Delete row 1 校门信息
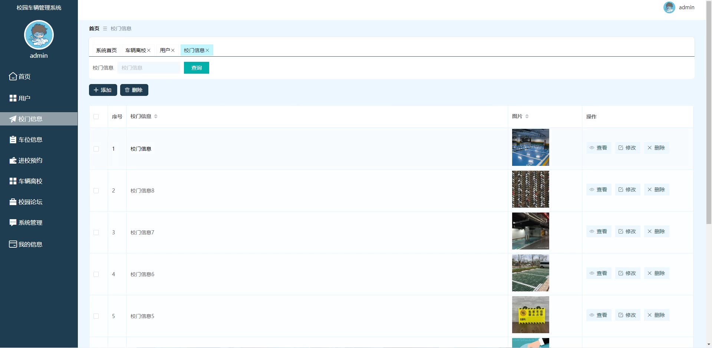Viewport: 712px width, 348px height. pos(656,148)
